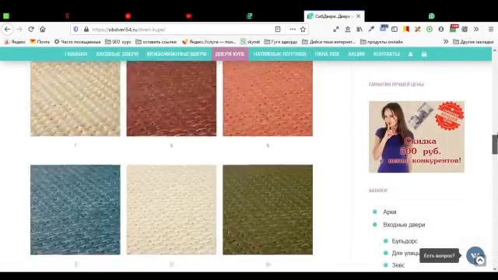Image resolution: width=498 pixels, height=280 pixels.
Task: Open the VK chat widget button
Action: [x=475, y=256]
